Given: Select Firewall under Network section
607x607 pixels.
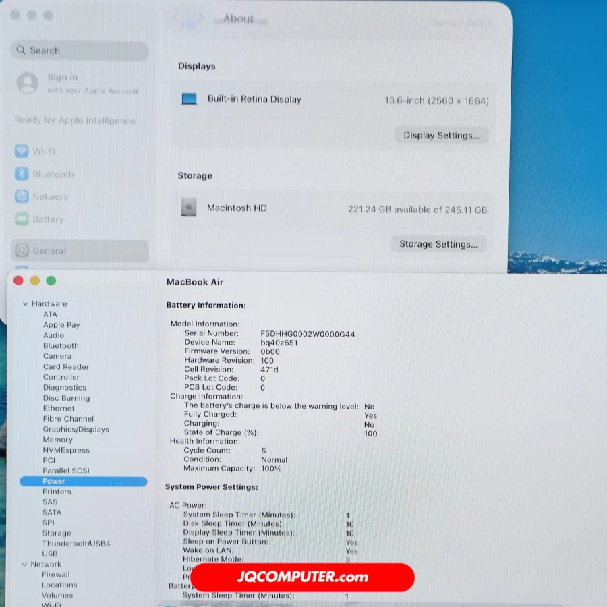Looking at the screenshot, I should 55,575.
